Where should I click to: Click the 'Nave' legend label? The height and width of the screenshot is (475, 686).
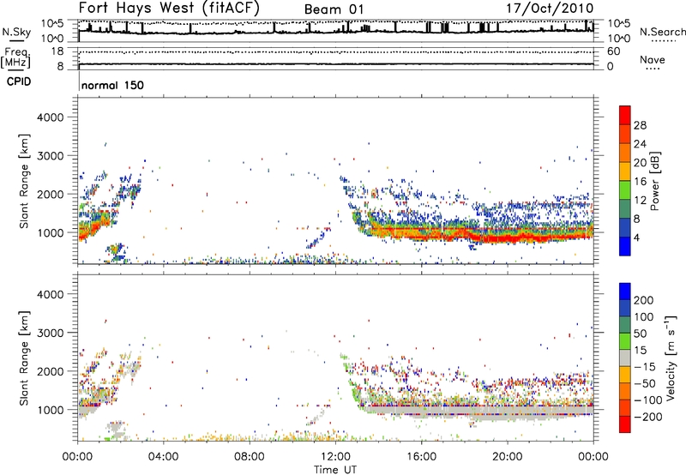(x=653, y=60)
